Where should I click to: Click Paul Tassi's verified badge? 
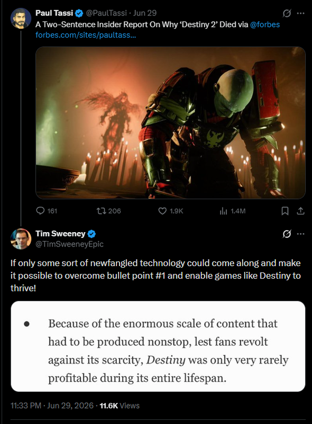point(79,13)
